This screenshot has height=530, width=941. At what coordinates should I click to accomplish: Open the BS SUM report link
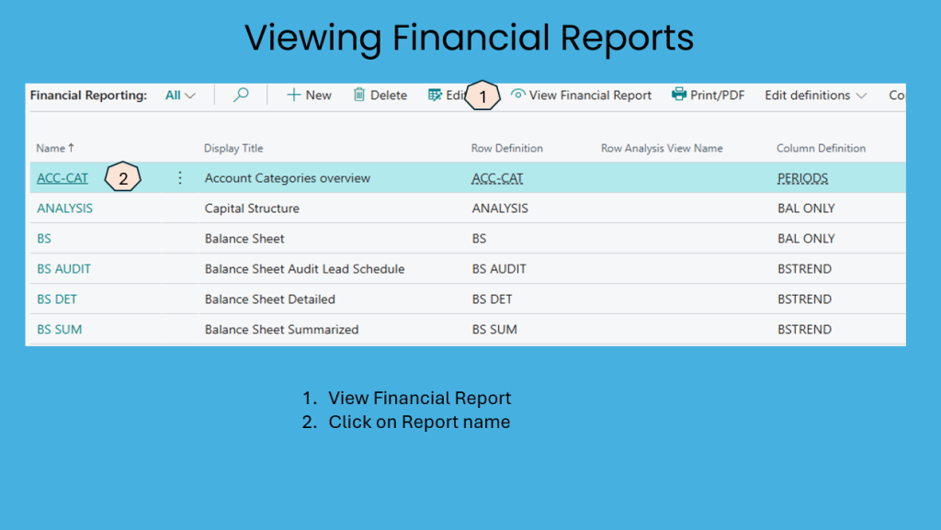click(59, 330)
